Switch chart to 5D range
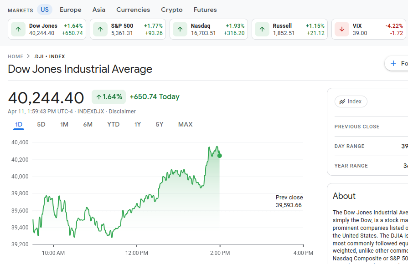Screen dimensions: 408x264 point(41,124)
